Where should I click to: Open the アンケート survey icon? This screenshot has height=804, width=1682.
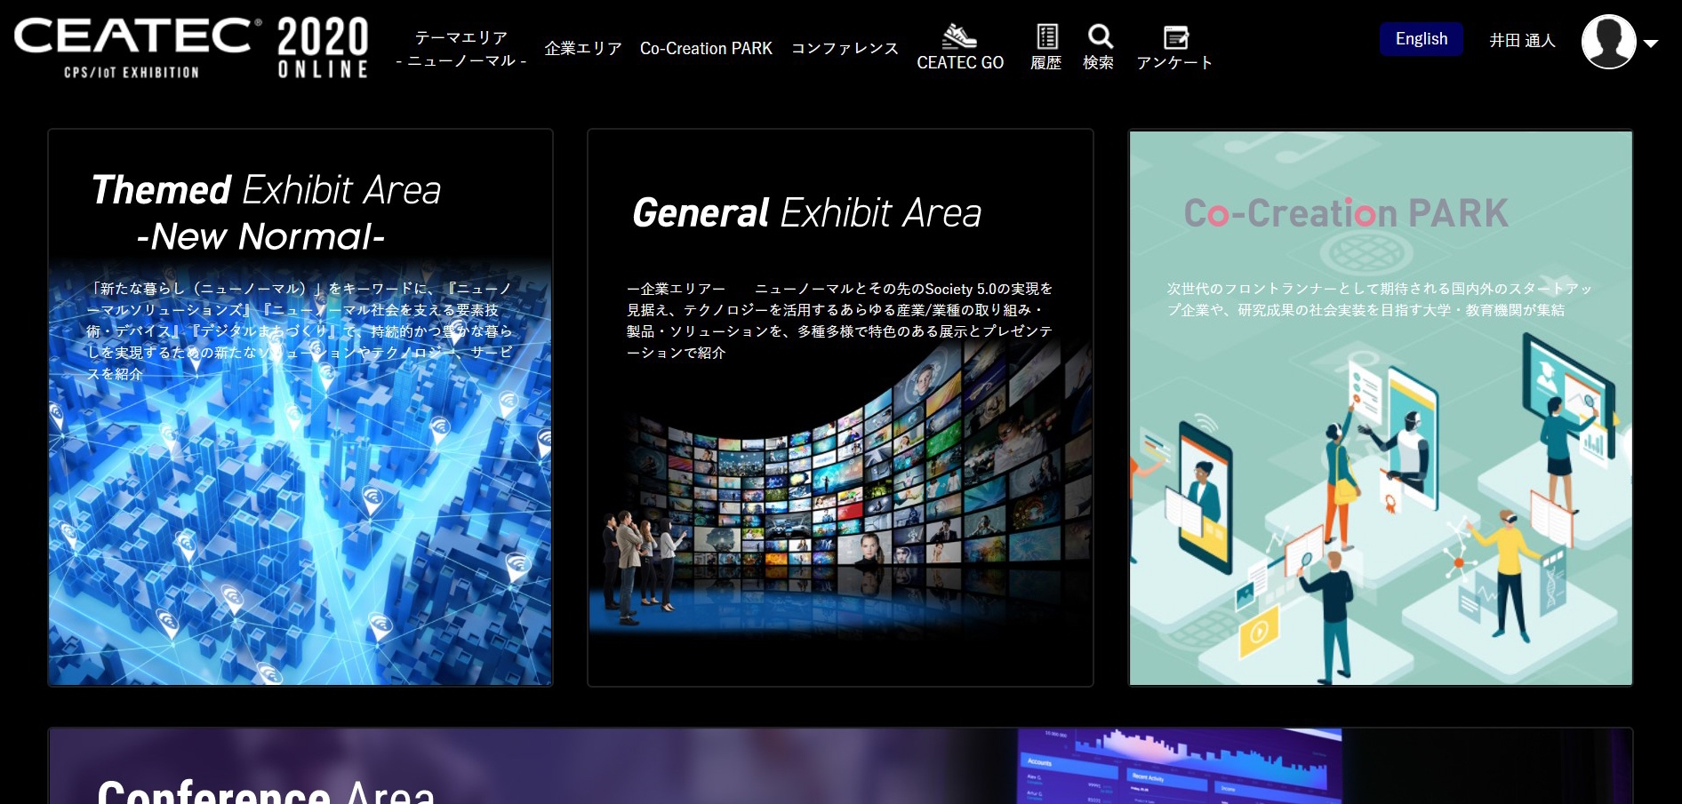pyautogui.click(x=1175, y=37)
